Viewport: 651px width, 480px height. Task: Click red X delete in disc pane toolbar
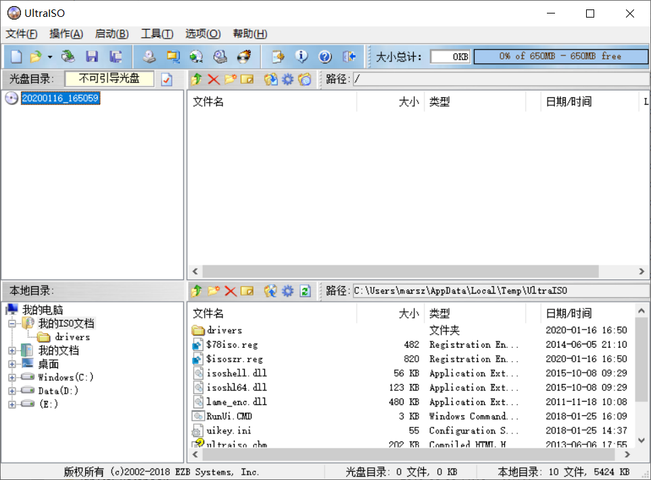point(214,79)
